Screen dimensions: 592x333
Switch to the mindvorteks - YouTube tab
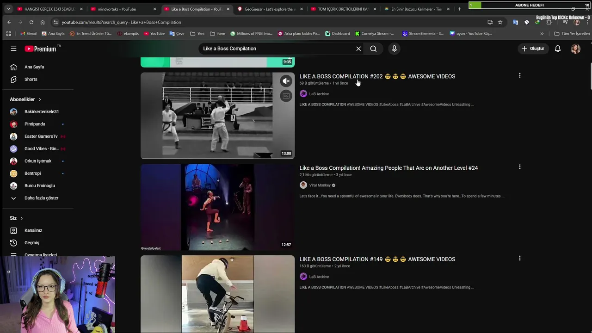coord(123,9)
